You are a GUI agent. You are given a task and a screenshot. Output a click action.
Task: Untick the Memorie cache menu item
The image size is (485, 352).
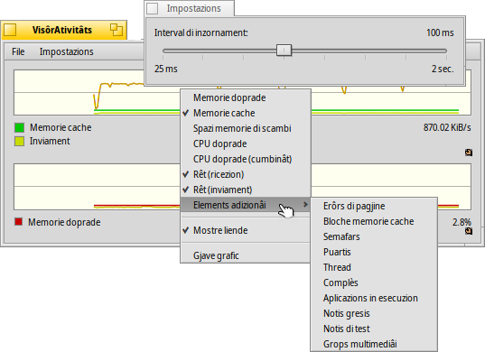point(246,113)
